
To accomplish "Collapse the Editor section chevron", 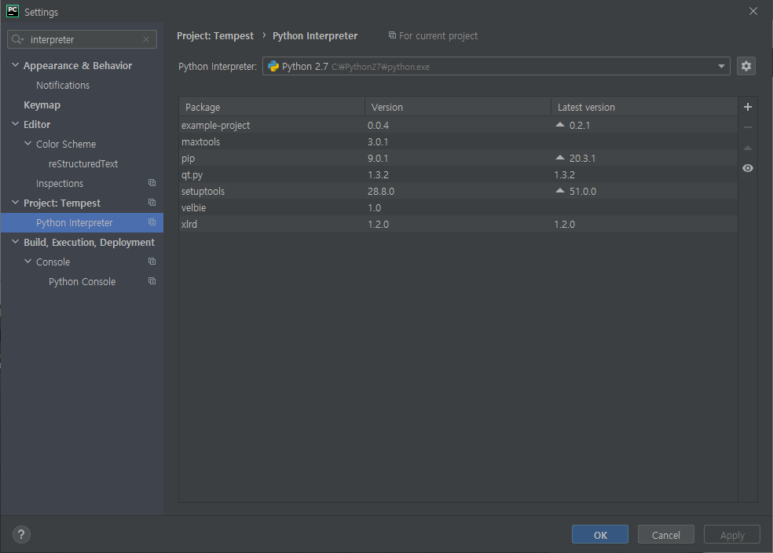I will (x=15, y=123).
